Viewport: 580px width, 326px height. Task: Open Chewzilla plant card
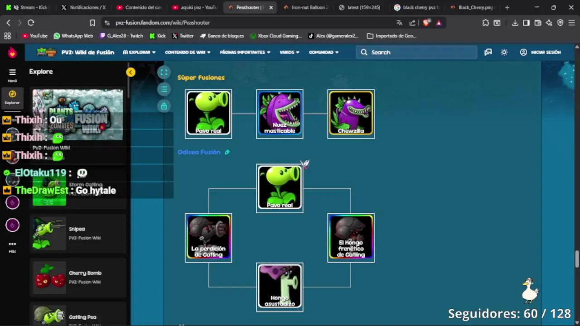tap(351, 114)
